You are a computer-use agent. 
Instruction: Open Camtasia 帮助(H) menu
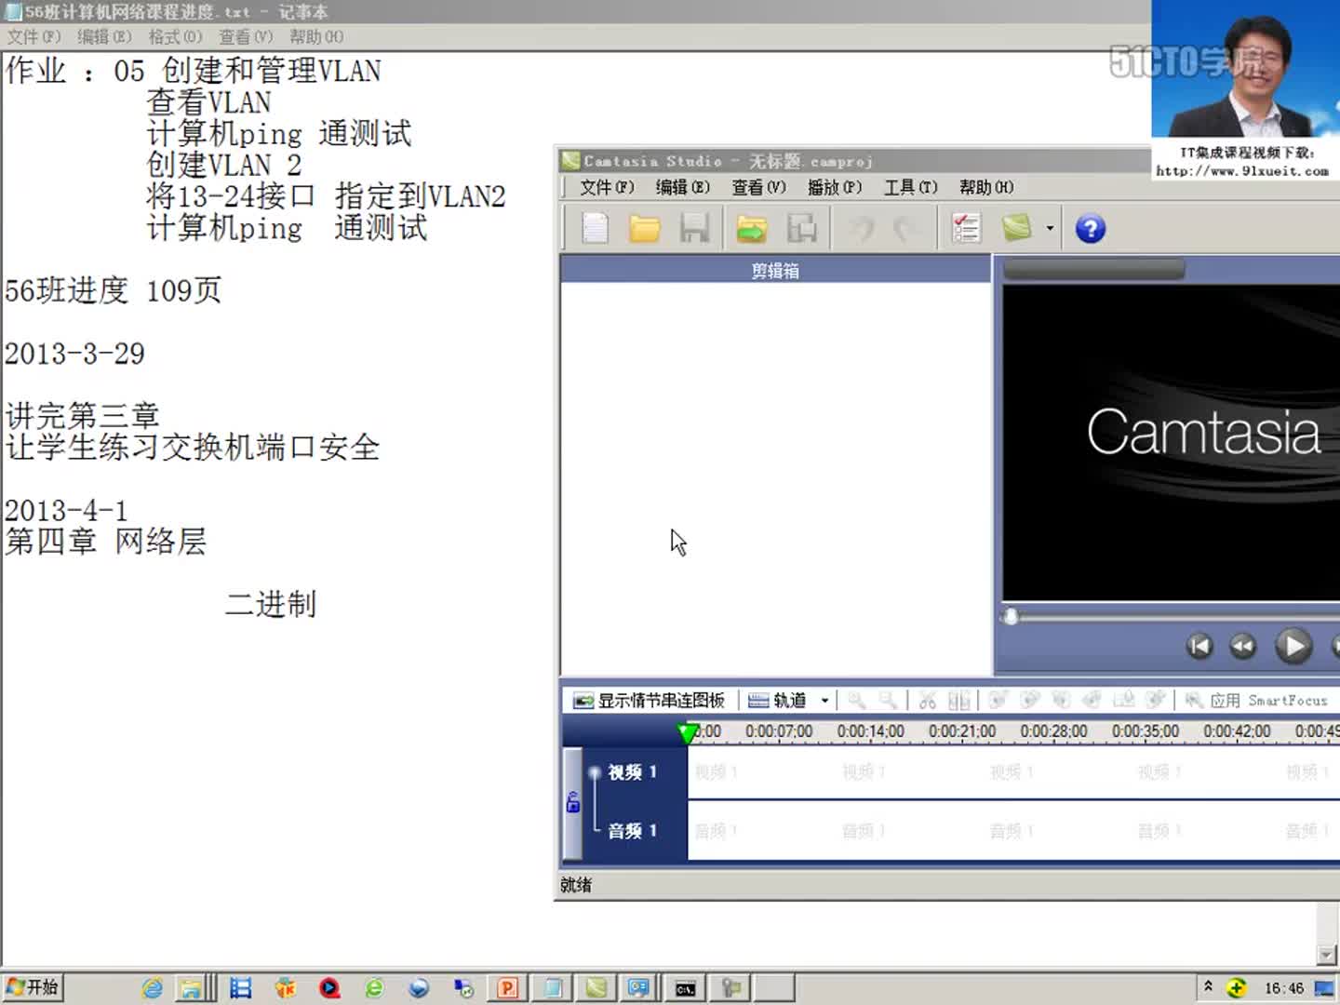click(x=986, y=187)
